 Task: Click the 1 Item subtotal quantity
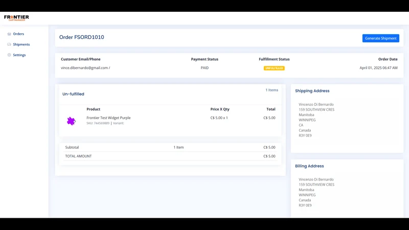[x=178, y=147]
